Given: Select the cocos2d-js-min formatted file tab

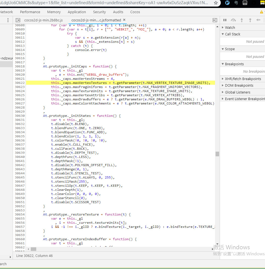Looking at the screenshot, I should click(96, 20).
